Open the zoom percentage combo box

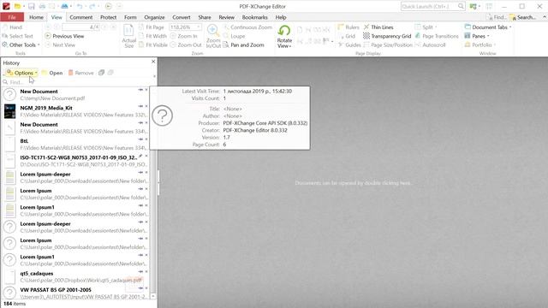pos(186,27)
